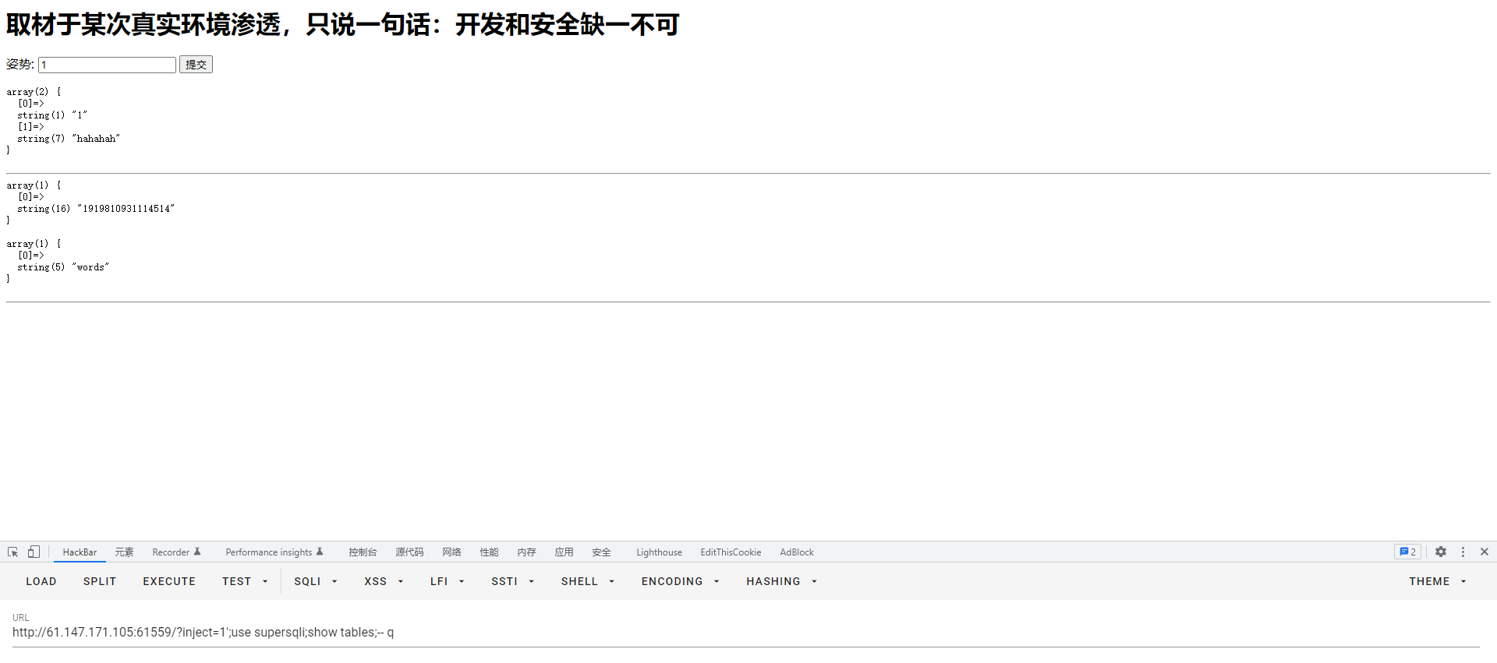Expand the ENCODING dropdown menu

click(x=680, y=581)
